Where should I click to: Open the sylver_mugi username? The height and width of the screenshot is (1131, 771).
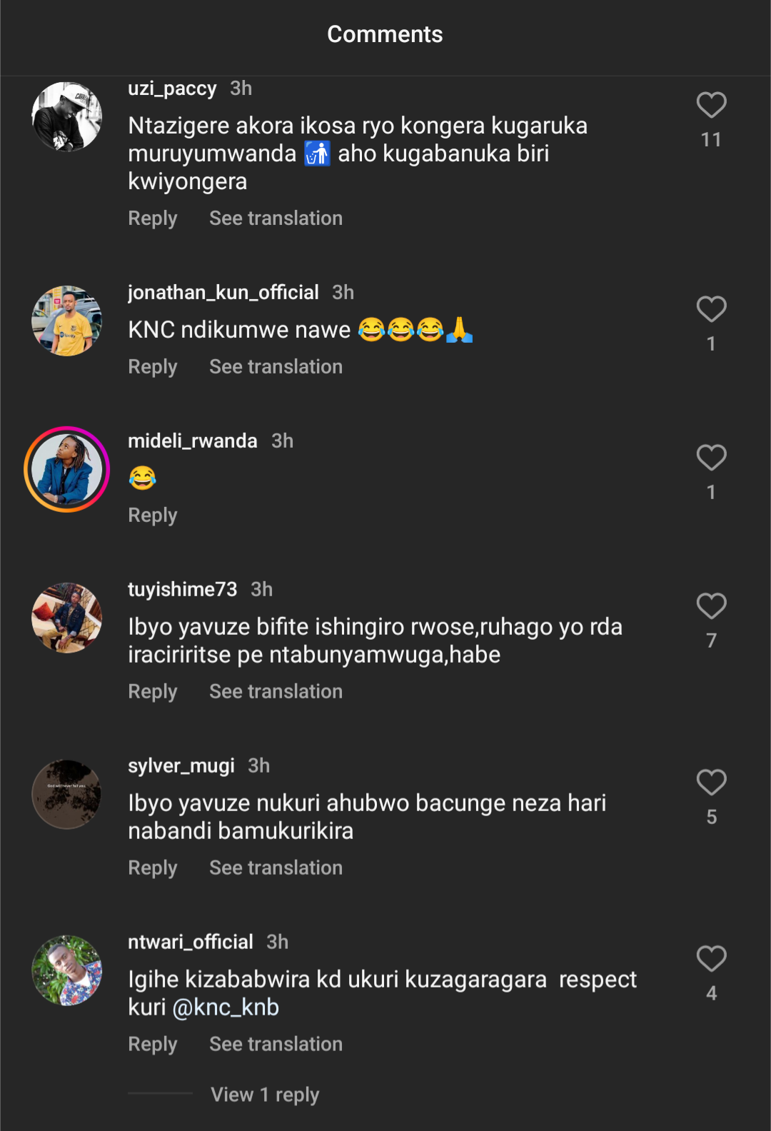coord(181,766)
